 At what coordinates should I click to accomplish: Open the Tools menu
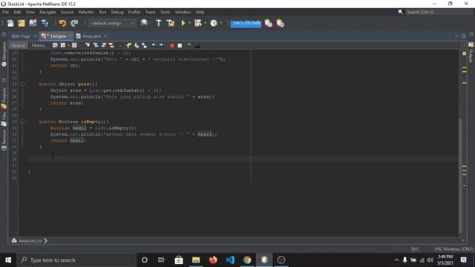(165, 12)
